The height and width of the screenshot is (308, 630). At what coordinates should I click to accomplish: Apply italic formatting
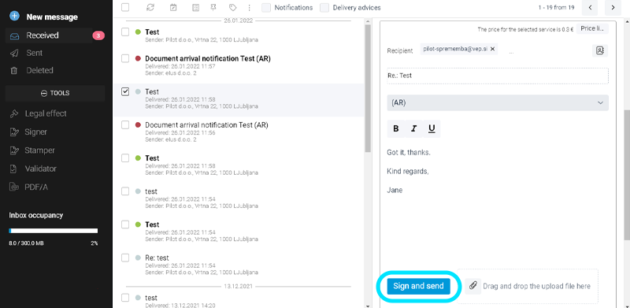point(413,128)
